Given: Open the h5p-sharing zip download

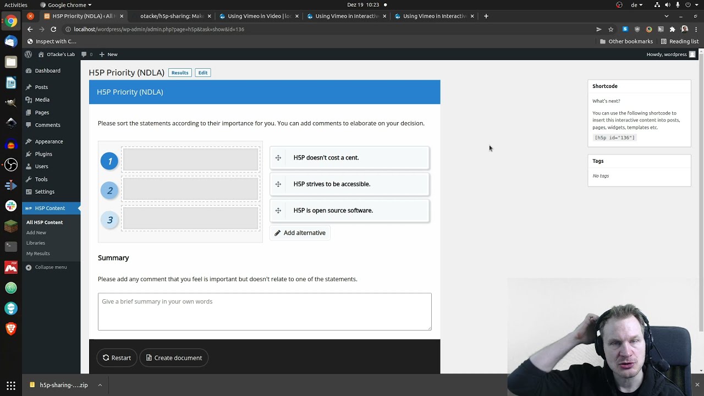Looking at the screenshot, I should click(x=59, y=385).
